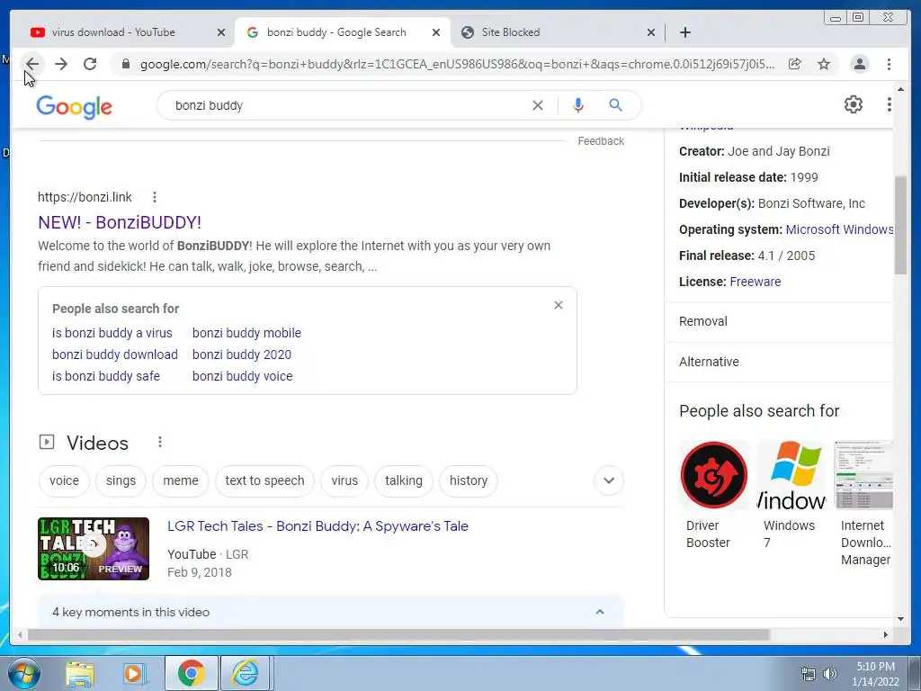
Task: Search for is bonzi buddy a virus
Action: click(112, 333)
